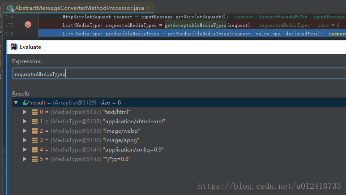Click the field icon for element 3
Viewport: 346px width, 195px height.
coord(34,140)
